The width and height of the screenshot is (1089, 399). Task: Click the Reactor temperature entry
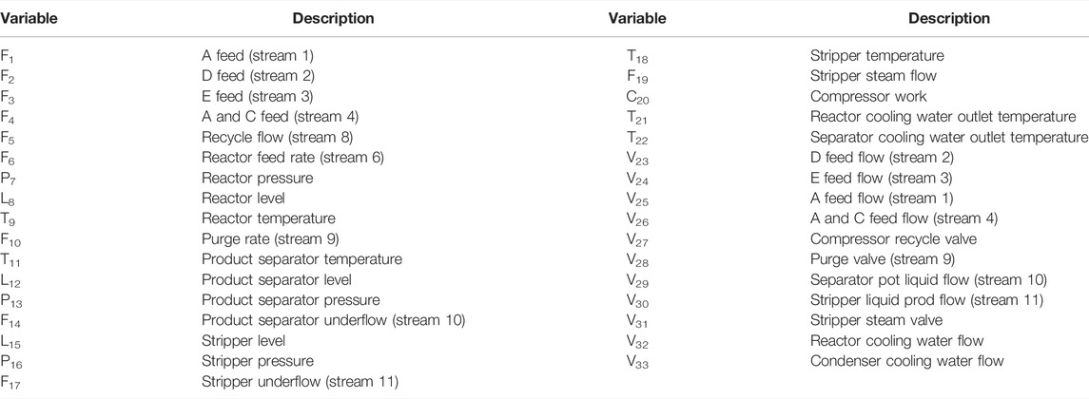click(x=268, y=218)
